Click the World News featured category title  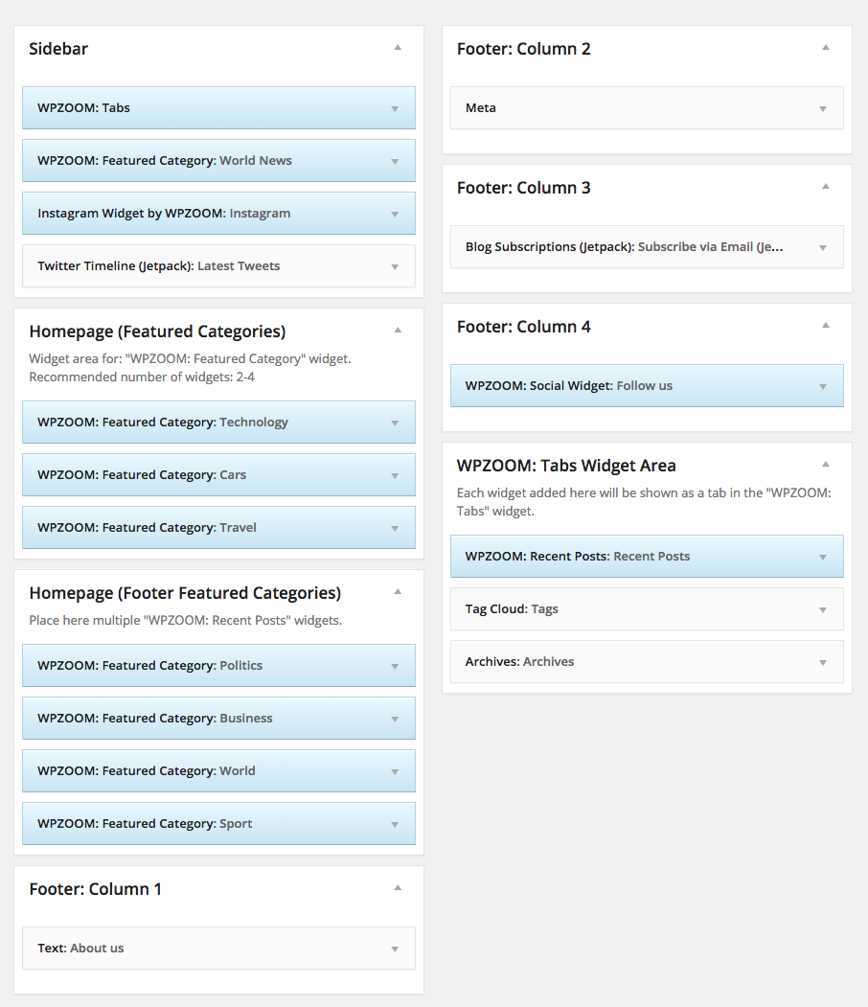[x=165, y=161]
